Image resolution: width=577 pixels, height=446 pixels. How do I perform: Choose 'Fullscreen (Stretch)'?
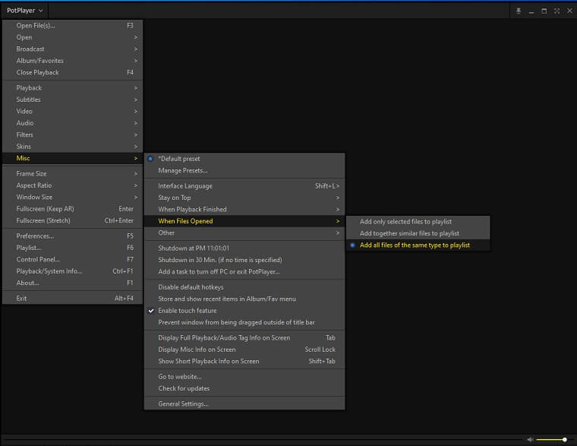coord(72,221)
